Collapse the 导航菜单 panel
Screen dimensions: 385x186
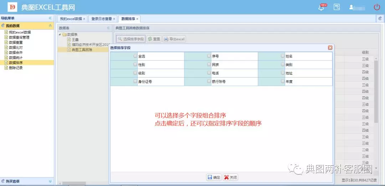pyautogui.click(x=50, y=18)
